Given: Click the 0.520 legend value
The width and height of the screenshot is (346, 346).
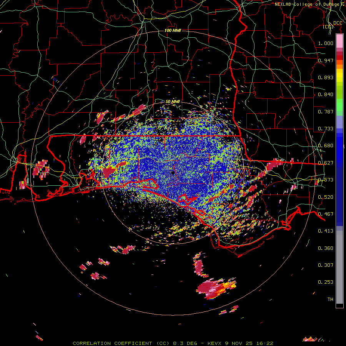Looking at the screenshot, I should coord(326,197).
